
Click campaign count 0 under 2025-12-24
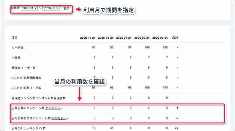coord(113,108)
